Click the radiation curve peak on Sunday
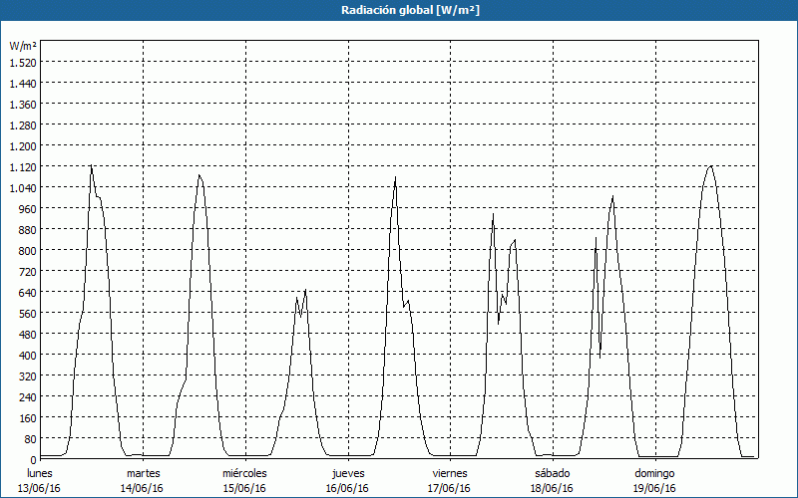The width and height of the screenshot is (798, 498). [x=710, y=166]
